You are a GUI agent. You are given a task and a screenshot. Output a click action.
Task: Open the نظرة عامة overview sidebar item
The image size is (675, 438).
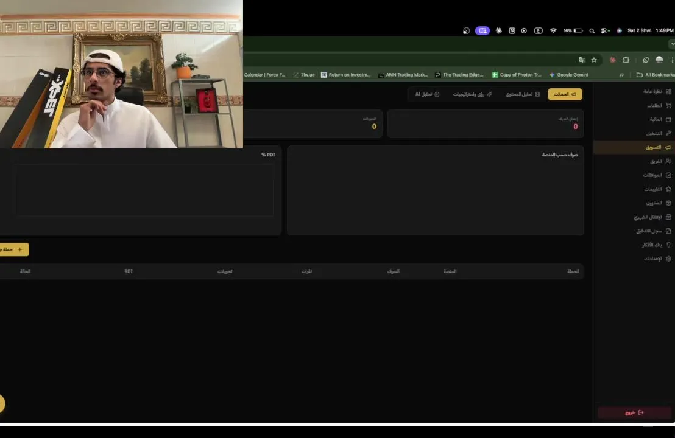(x=657, y=92)
